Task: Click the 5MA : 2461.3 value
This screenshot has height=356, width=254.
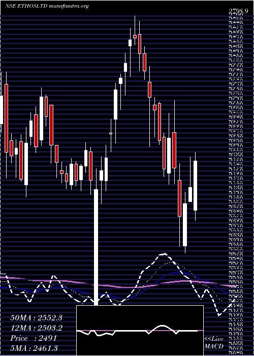Action: tap(34, 348)
